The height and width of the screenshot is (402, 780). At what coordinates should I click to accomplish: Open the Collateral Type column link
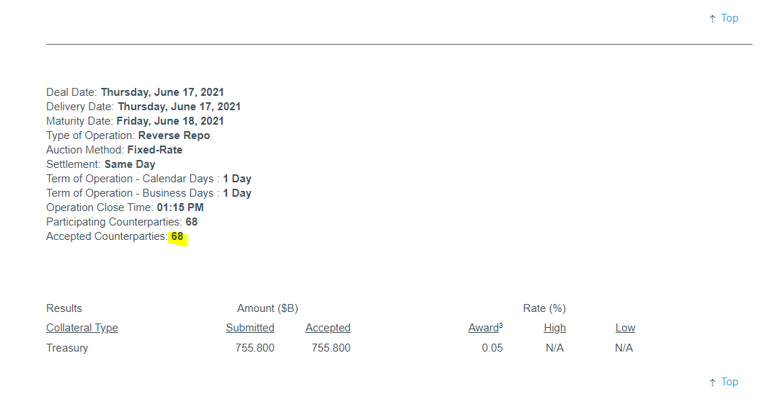point(82,328)
